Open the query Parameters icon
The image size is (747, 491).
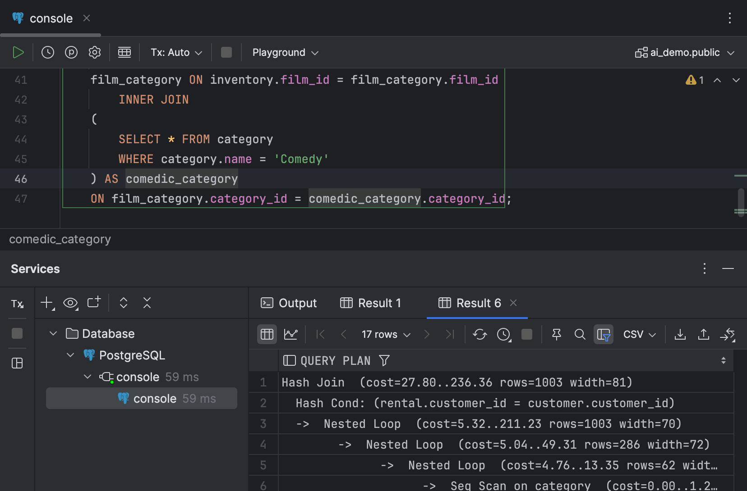tap(71, 52)
